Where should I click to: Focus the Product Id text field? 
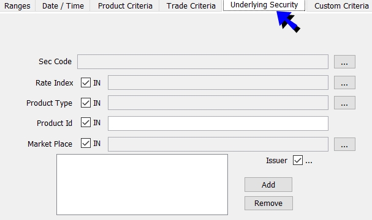tap(218, 123)
